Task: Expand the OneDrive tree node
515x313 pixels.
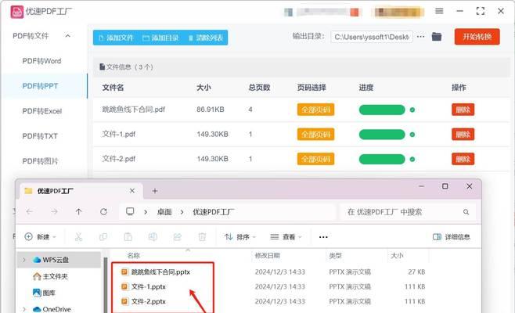Action: coord(24,309)
